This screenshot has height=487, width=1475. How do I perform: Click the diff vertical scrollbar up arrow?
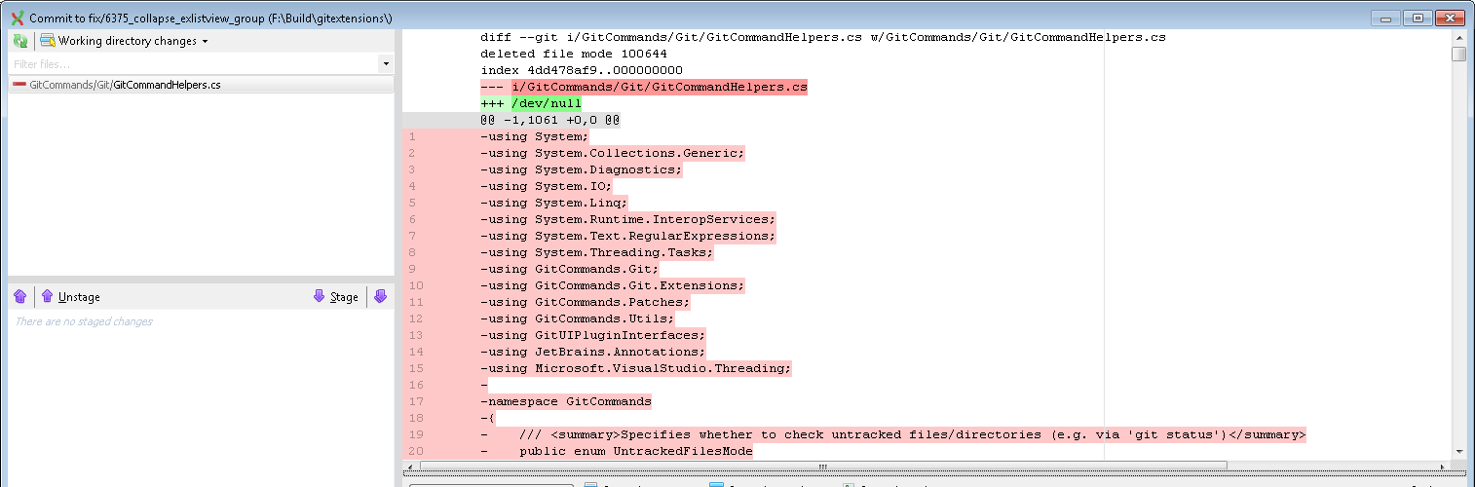click(x=1458, y=37)
